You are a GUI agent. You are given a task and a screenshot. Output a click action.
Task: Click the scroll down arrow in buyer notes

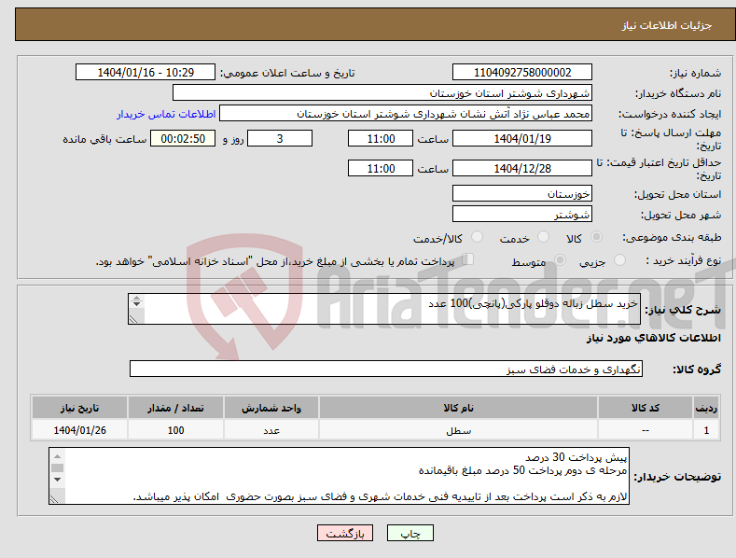57,480
